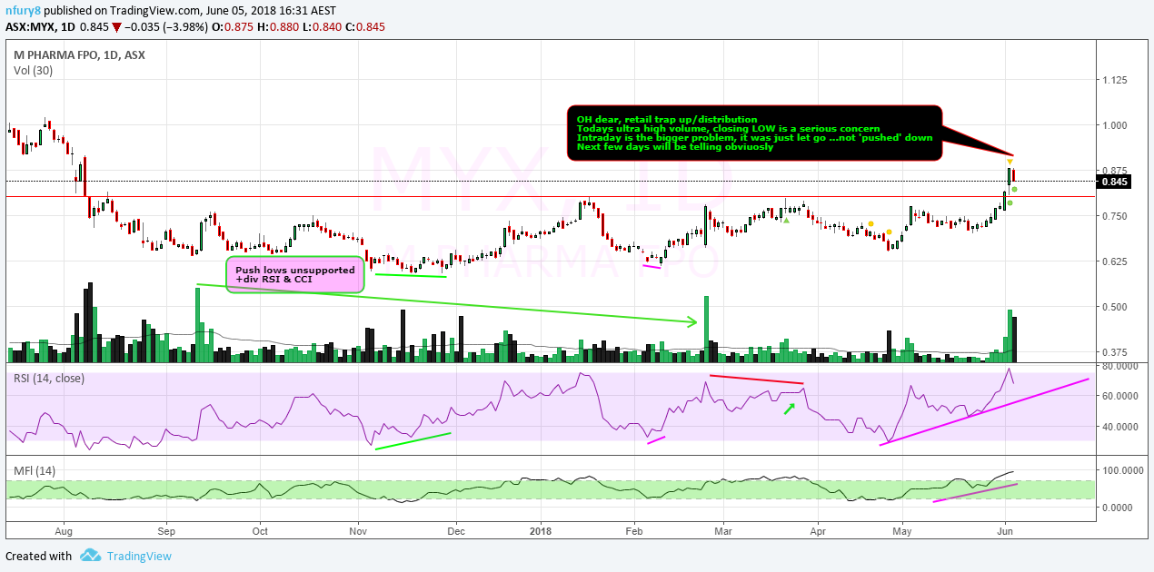The width and height of the screenshot is (1154, 572).
Task: Select the ASX:MYX, 1D ticker header
Action: click(42, 26)
